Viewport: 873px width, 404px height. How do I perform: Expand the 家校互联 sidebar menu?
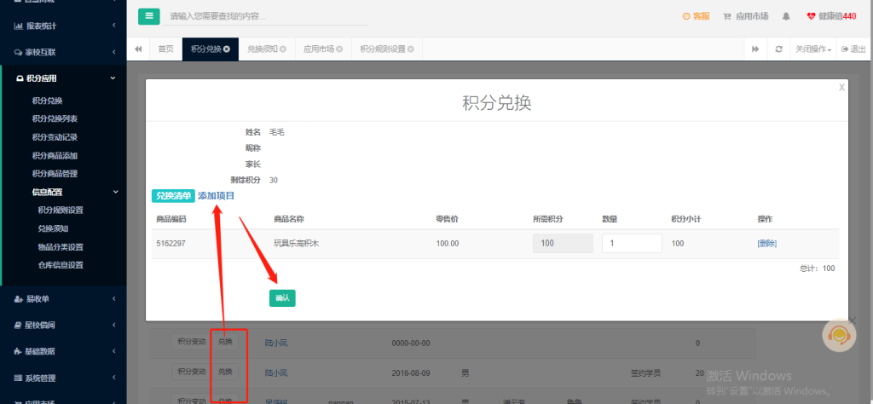(x=63, y=52)
